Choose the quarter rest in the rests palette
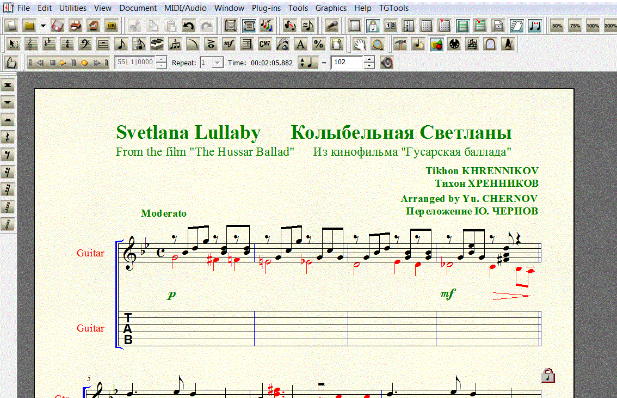Image resolution: width=617 pixels, height=398 pixels. click(8, 137)
